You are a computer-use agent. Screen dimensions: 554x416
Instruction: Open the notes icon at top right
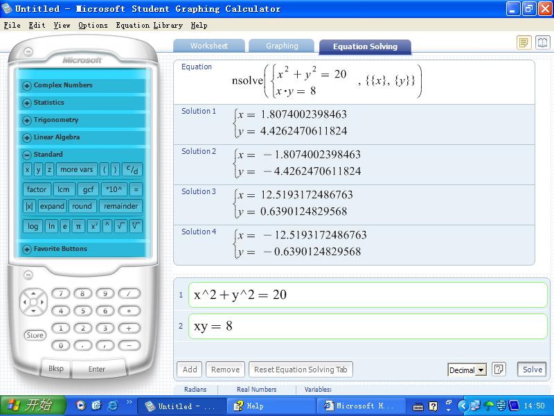click(x=524, y=43)
